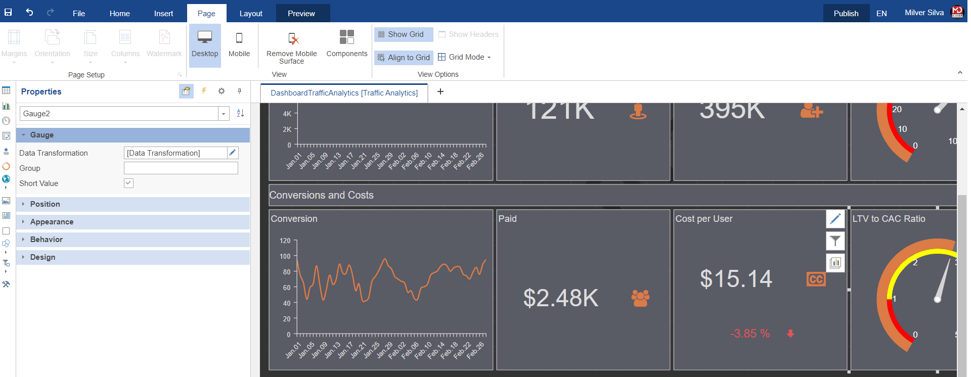Select the Filter elements component in sidebar
971x377 pixels.
(x=6, y=263)
